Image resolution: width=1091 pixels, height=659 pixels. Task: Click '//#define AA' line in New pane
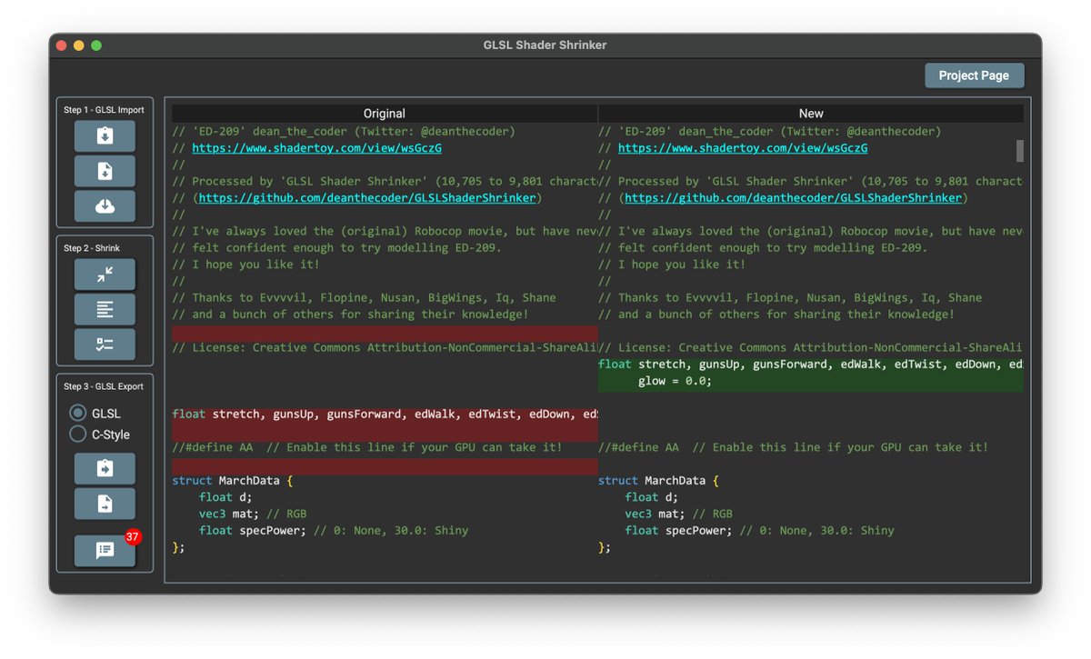[793, 447]
